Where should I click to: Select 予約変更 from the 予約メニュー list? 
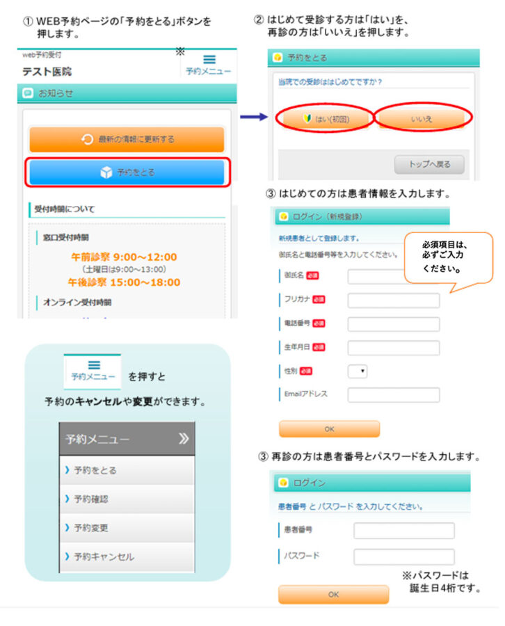[126, 528]
